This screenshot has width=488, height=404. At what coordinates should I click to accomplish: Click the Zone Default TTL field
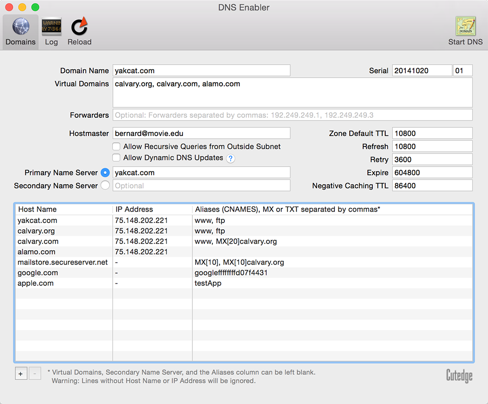coord(432,134)
